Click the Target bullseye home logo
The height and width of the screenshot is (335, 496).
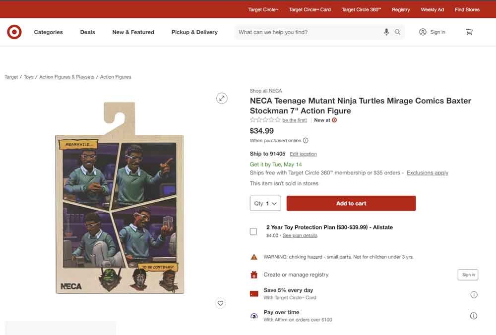(14, 32)
